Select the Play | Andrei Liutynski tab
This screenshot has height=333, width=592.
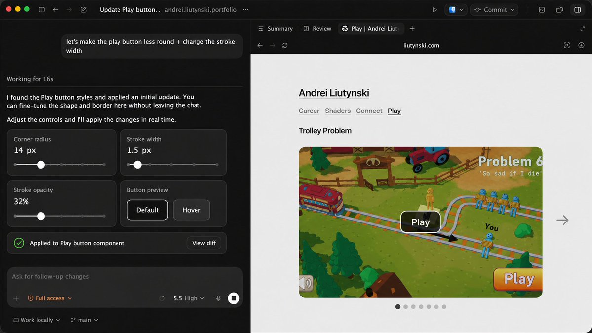coord(370,28)
